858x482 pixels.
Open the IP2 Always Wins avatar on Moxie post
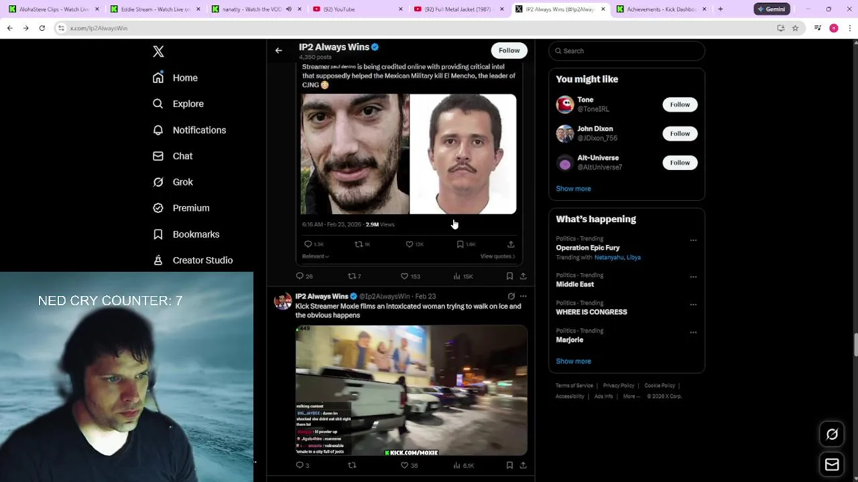click(283, 301)
